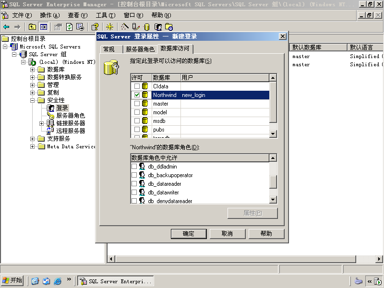Click the 取消 button

point(227,234)
